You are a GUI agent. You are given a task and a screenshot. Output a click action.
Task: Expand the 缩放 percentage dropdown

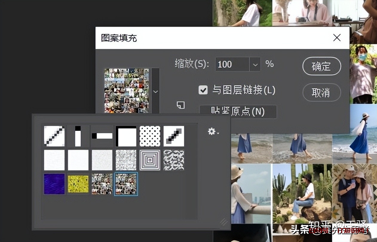pos(255,65)
